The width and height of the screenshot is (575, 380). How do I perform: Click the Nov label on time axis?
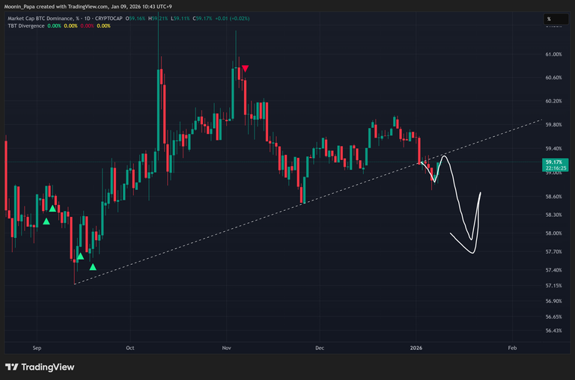(x=227, y=348)
